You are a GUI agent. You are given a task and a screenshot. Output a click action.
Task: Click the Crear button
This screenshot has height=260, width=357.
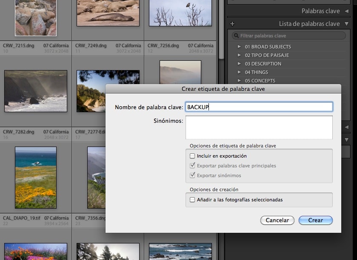pos(316,220)
